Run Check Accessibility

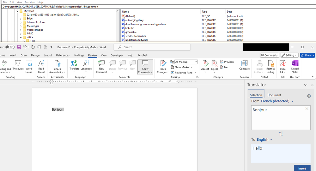coord(57,67)
